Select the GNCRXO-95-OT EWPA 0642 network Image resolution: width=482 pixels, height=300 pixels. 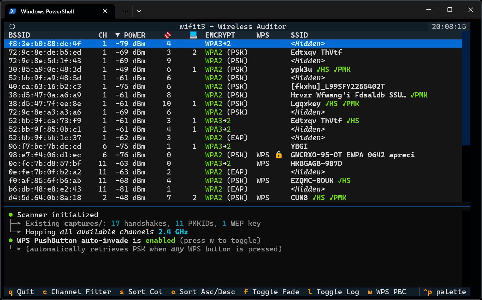point(233,155)
